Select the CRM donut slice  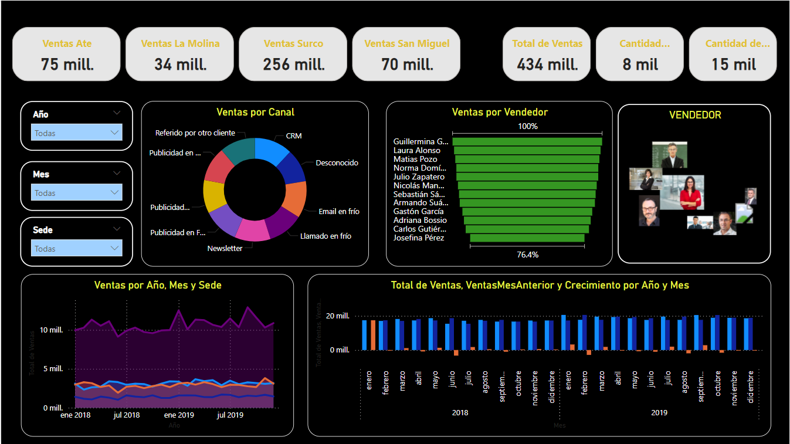[x=270, y=151]
